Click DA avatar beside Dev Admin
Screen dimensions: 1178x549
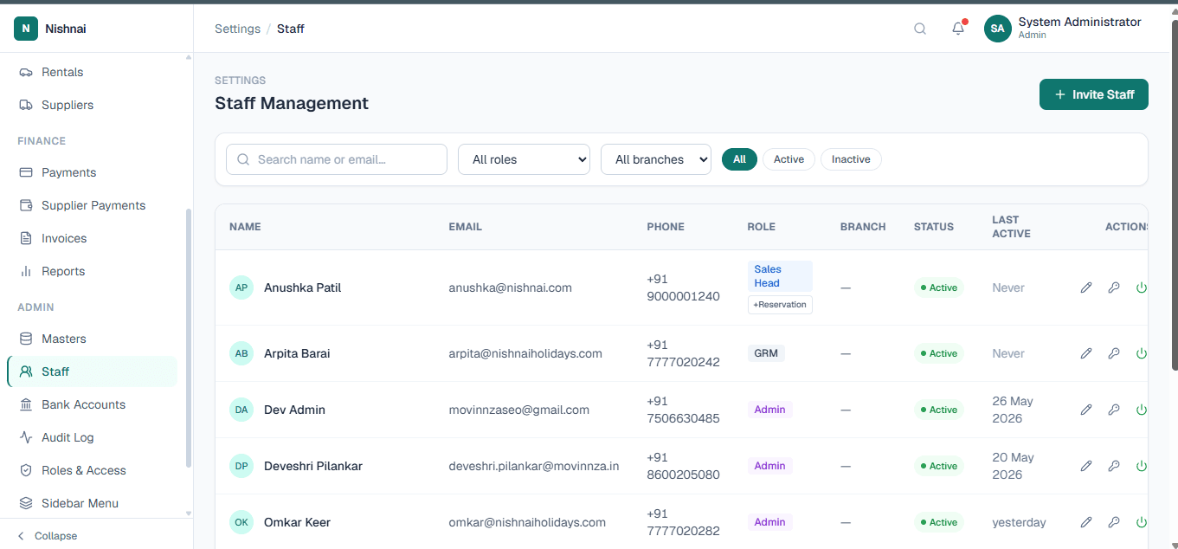241,410
